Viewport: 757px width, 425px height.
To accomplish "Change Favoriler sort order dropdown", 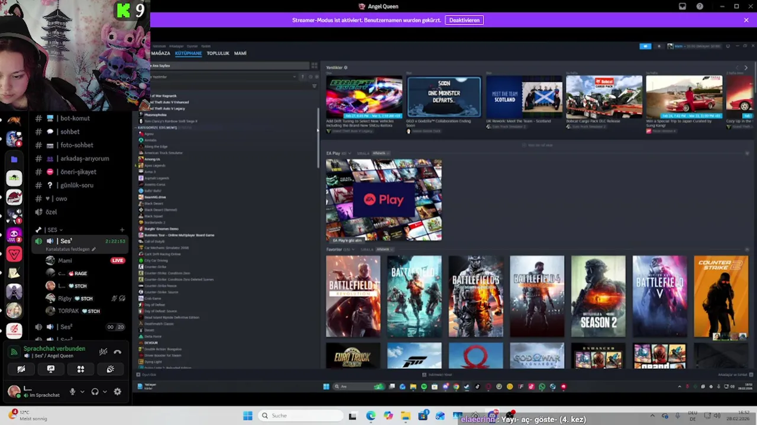I will [386, 250].
